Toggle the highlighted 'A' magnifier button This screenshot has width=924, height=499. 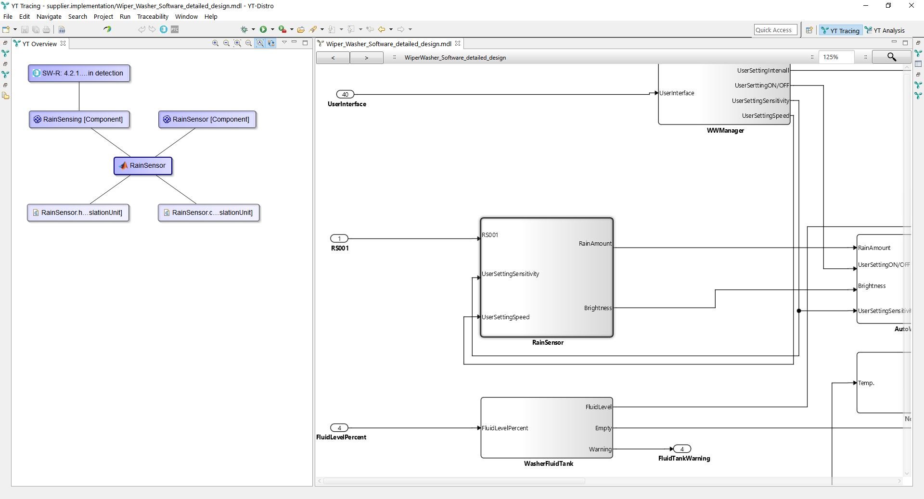click(x=260, y=43)
